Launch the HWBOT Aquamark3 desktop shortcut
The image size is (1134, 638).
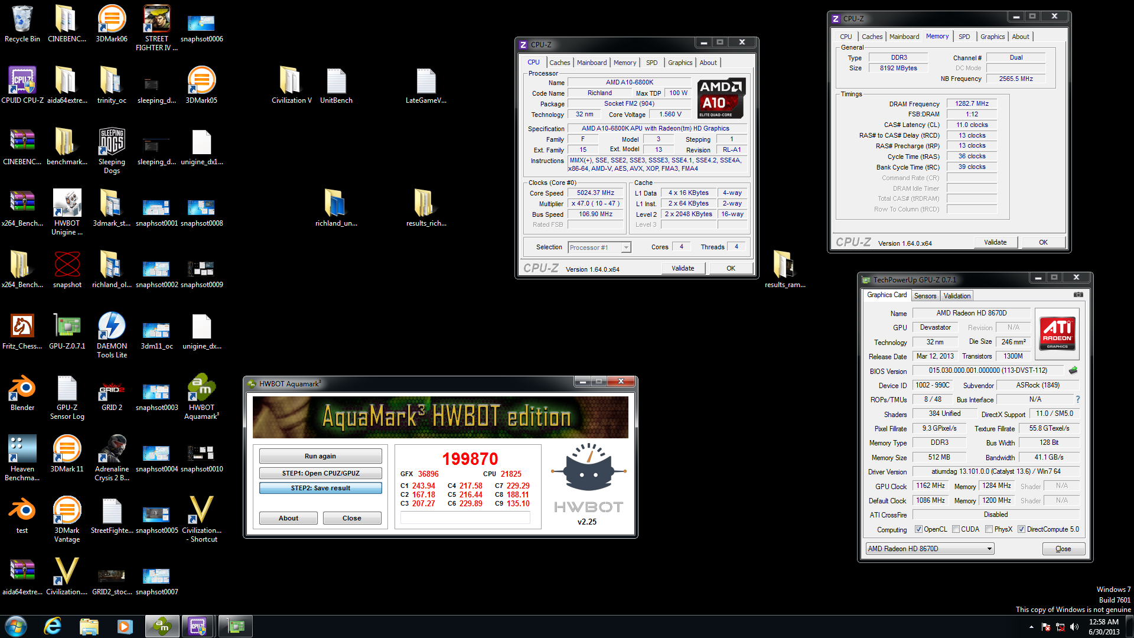(201, 396)
